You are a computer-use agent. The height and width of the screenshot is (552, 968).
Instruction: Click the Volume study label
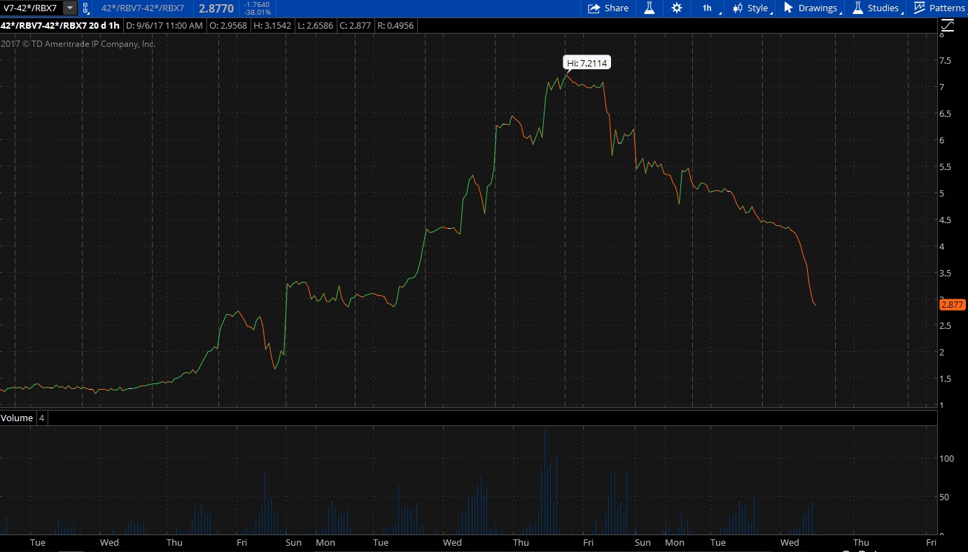17,418
